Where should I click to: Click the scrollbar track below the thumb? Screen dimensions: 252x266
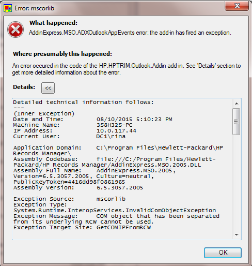(237, 183)
